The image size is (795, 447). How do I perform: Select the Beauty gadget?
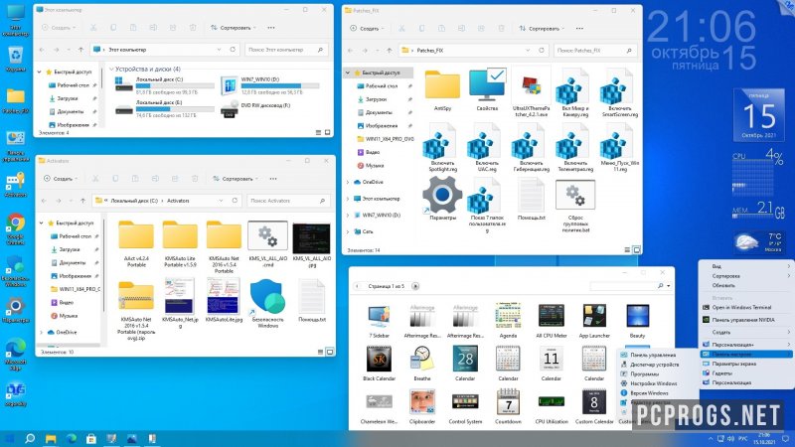637,321
